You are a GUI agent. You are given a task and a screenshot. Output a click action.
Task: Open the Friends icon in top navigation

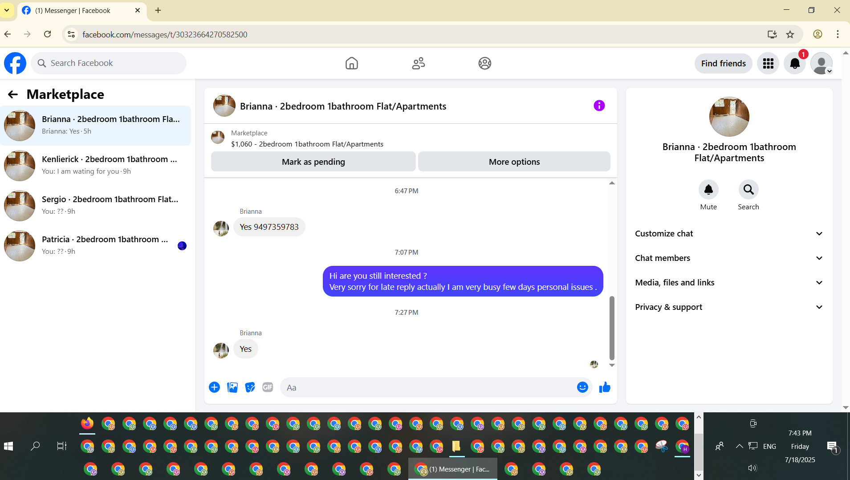point(418,63)
